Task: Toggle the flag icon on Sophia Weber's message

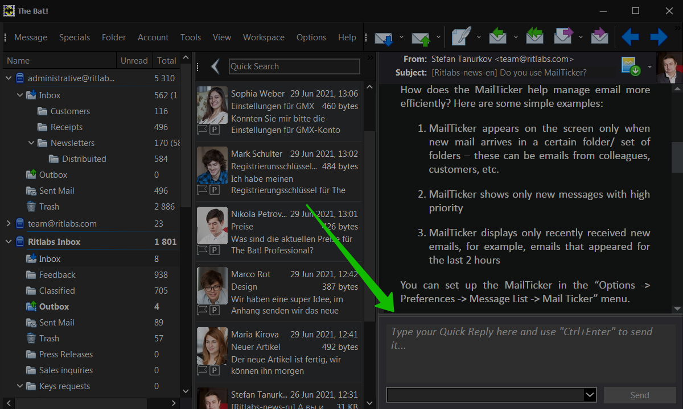Action: 202,130
